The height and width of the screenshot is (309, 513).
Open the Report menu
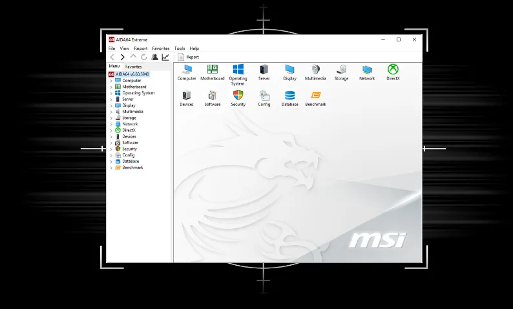(x=141, y=48)
